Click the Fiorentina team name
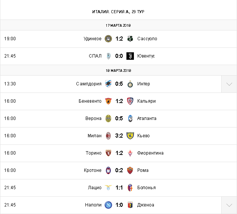Screen dimensions: 237x214 point(150,153)
